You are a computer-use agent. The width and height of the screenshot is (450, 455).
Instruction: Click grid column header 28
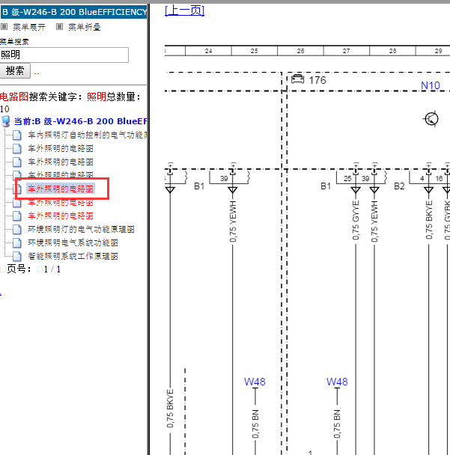[392, 51]
